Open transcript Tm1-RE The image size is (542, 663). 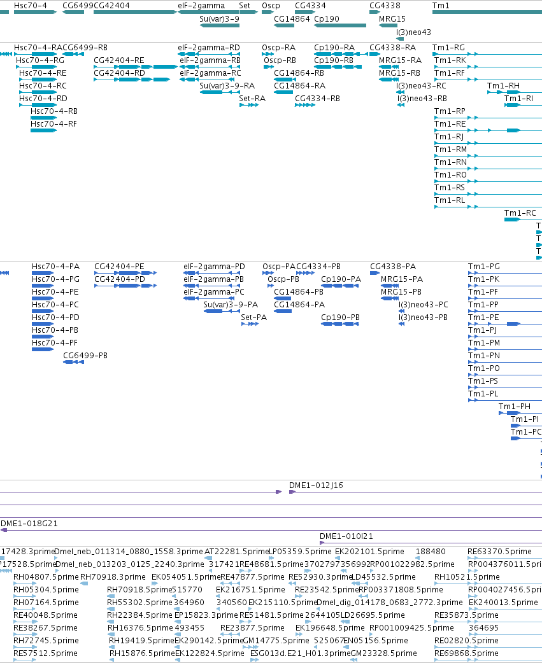click(450, 124)
